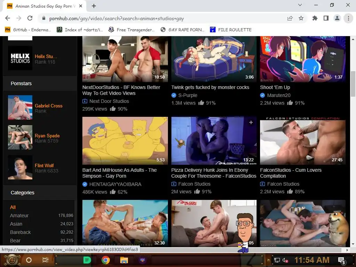Open Ryan Spade profile link
The image size is (356, 267).
[x=47, y=136]
